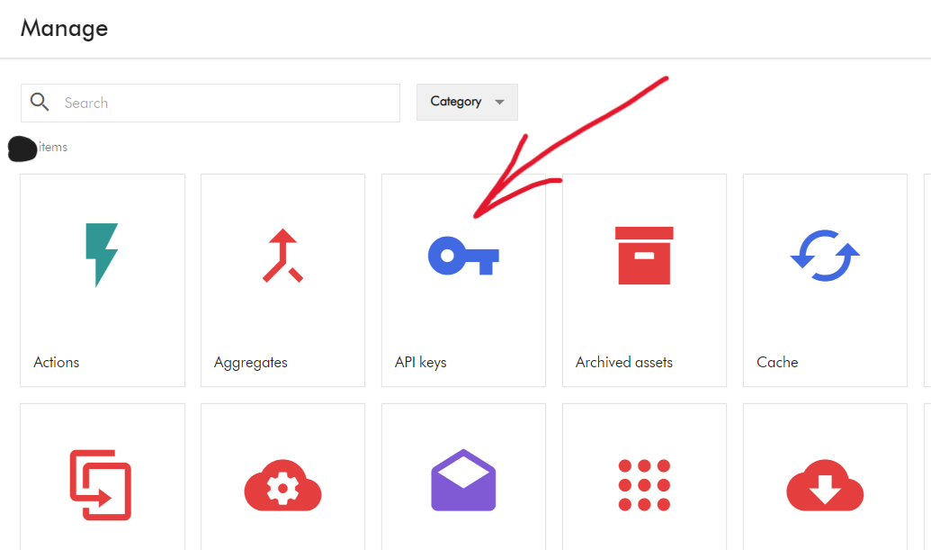Click the red overlapping squares arrow icon
Viewport: 931px width, 550px height.
click(x=101, y=484)
